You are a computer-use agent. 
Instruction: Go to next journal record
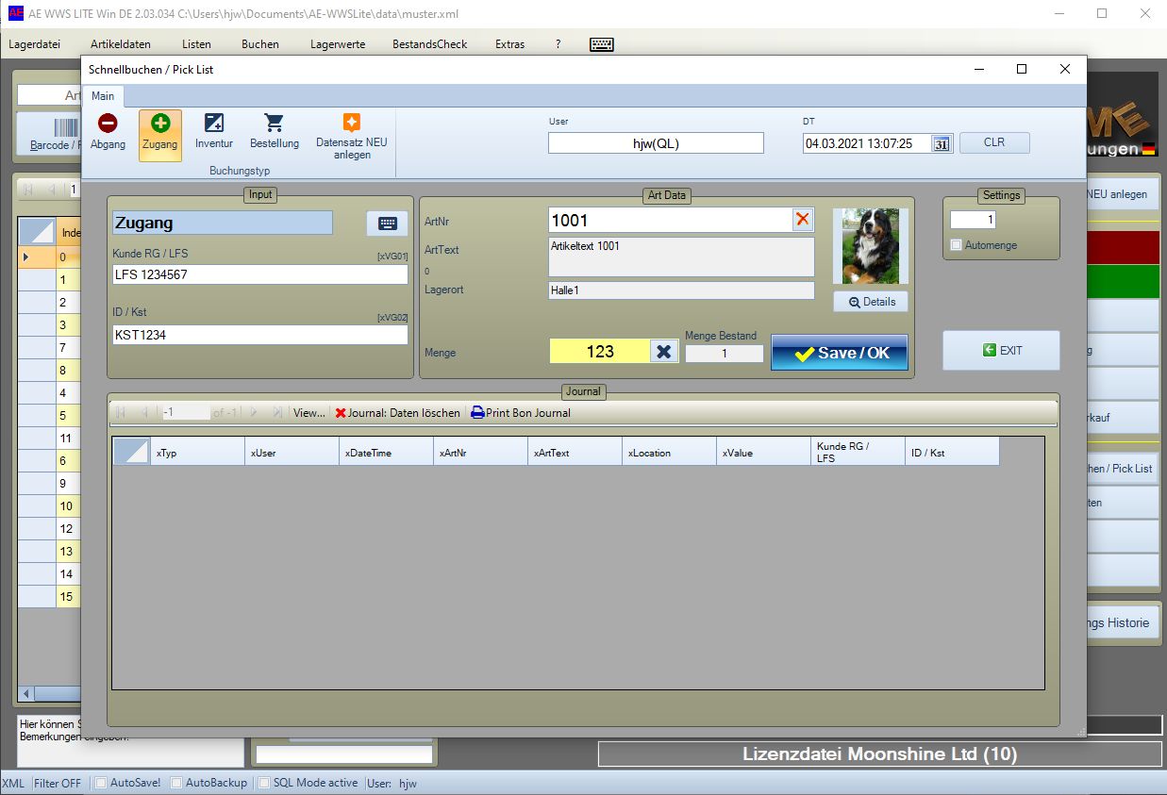(254, 412)
